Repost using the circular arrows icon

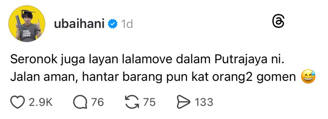132,102
